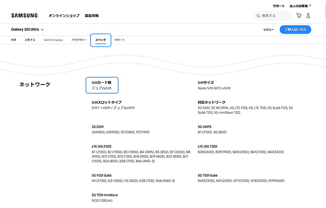Click the 5G FDD Sub6 heading
326x208 pixels.
tap(102, 175)
